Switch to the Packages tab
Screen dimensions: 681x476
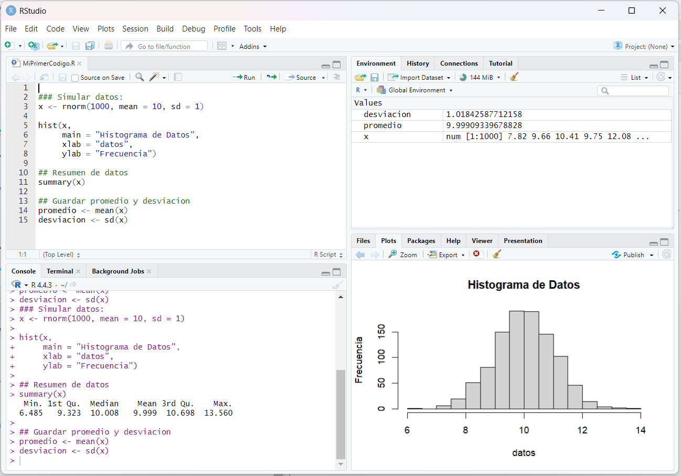click(421, 241)
